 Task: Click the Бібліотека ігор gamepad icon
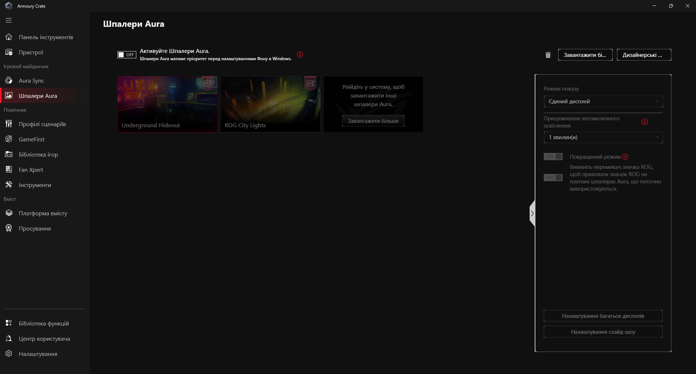(x=9, y=154)
